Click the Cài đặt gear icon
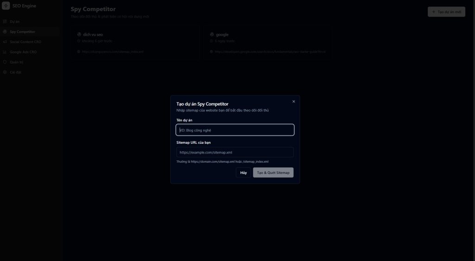Screen dimensions: 475x261 5,72
